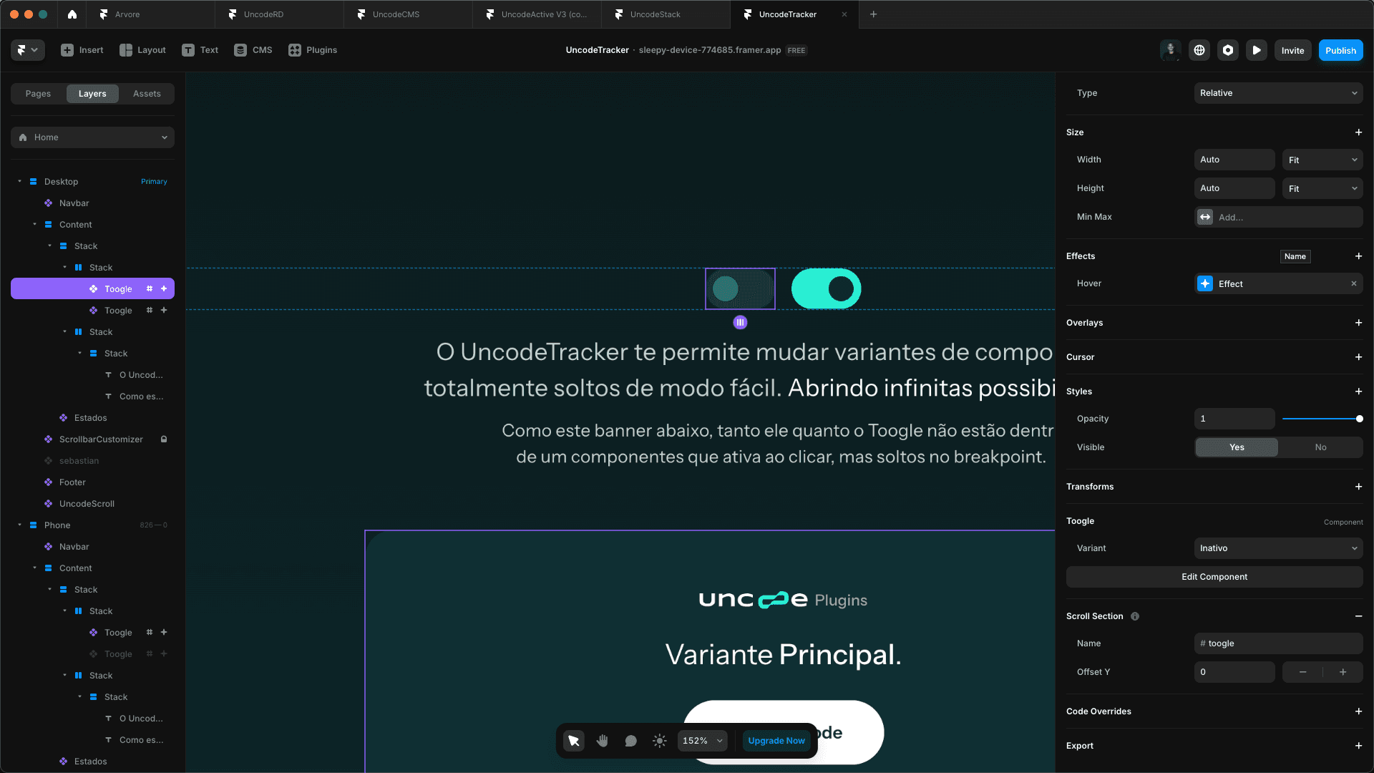The width and height of the screenshot is (1374, 773).
Task: Add a code override with plus
Action: click(x=1358, y=711)
